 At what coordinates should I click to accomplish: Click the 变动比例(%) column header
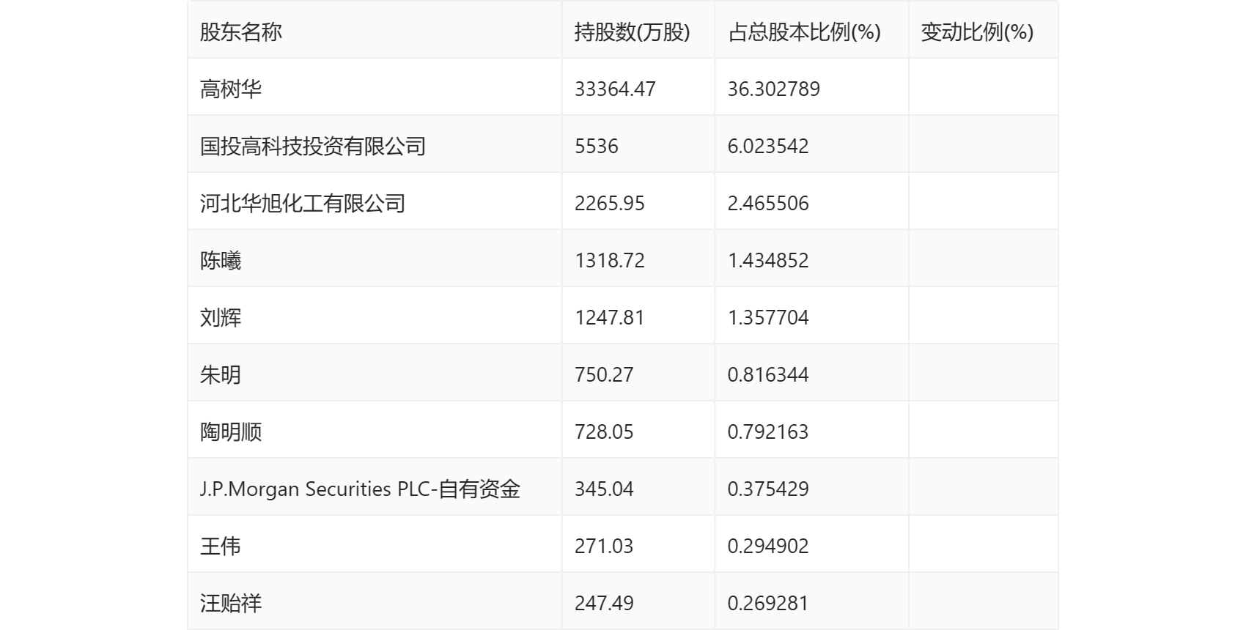(x=977, y=31)
